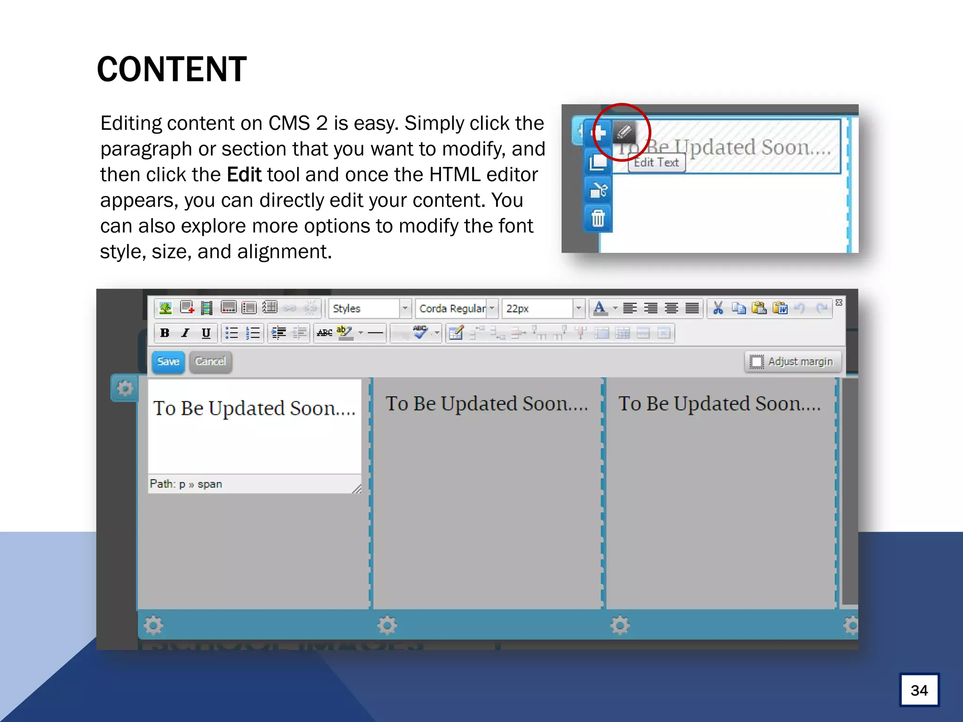Toggle underline formatting
This screenshot has height=722, width=963.
pyautogui.click(x=206, y=333)
